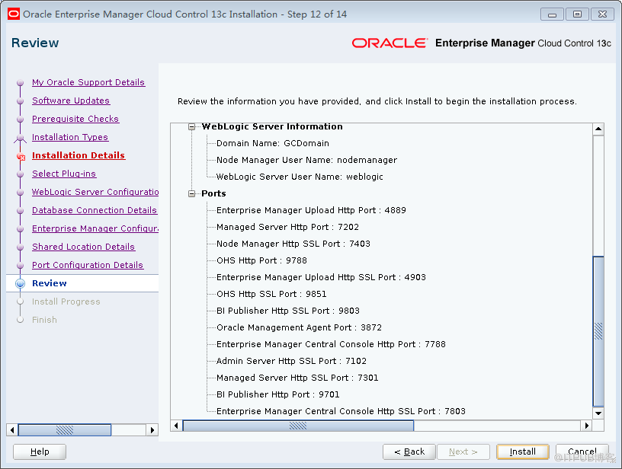Start installation with Install button

[522, 451]
